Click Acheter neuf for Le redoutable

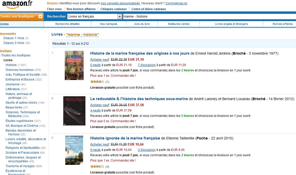pos(100,105)
